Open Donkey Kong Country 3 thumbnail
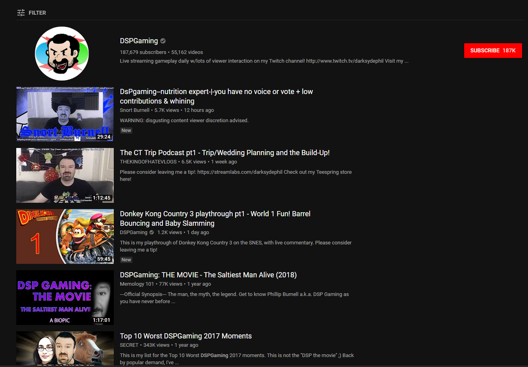Screen dimensions: 528x367 pyautogui.click(x=65, y=236)
